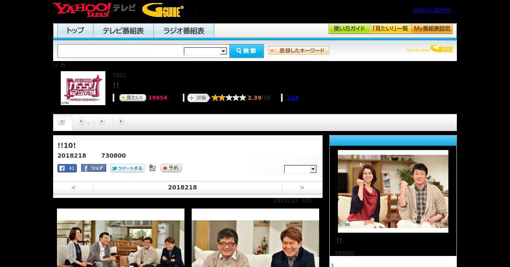Open the 「見たい!」一覧 button
This screenshot has height=267, width=510.
(x=390, y=29)
